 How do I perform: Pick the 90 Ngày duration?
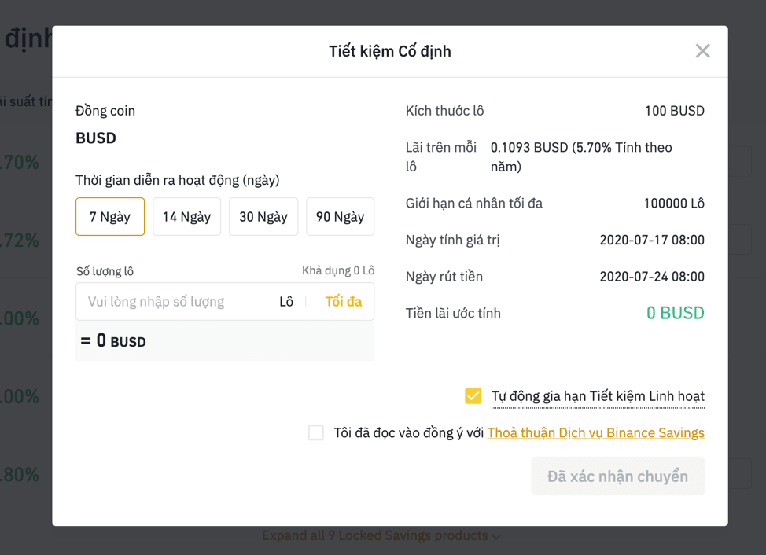(340, 217)
